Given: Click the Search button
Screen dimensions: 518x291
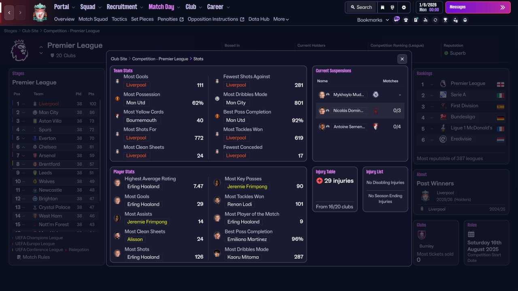Looking at the screenshot, I should (361, 7).
